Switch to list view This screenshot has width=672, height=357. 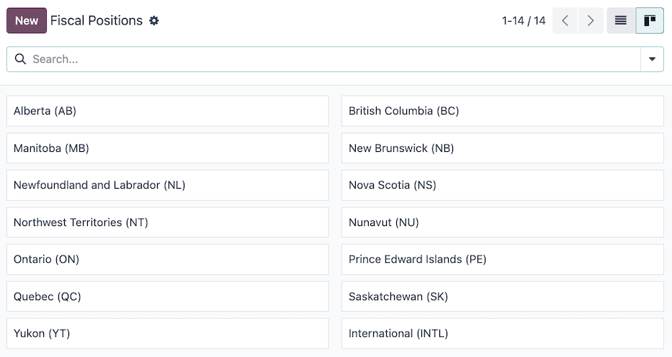[621, 21]
